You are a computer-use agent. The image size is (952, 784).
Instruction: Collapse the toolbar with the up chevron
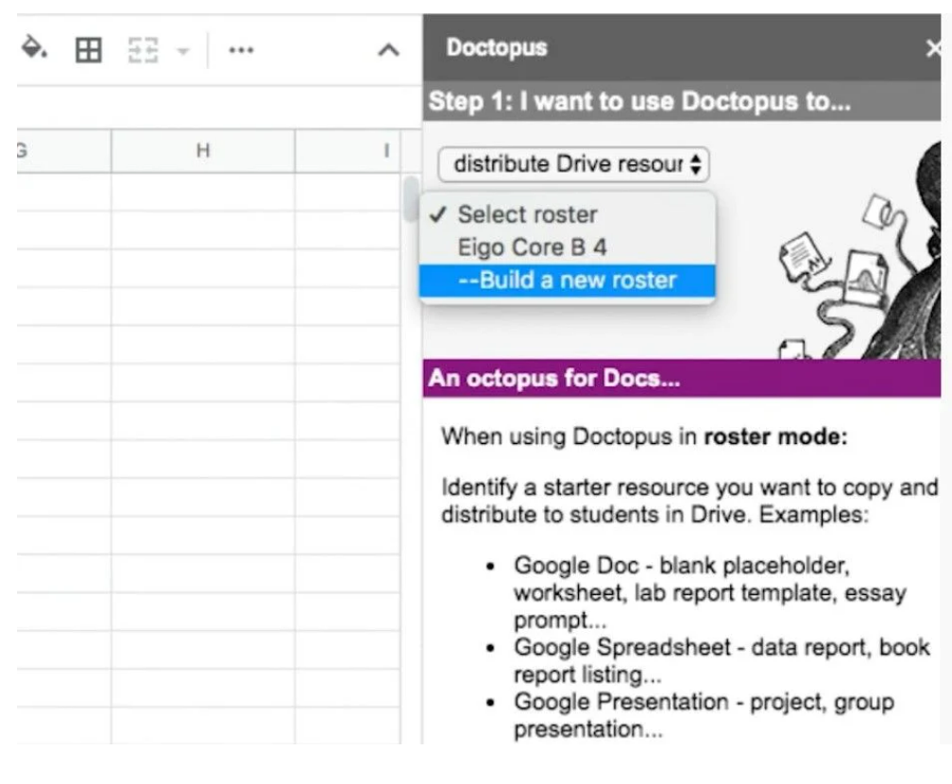pos(388,50)
